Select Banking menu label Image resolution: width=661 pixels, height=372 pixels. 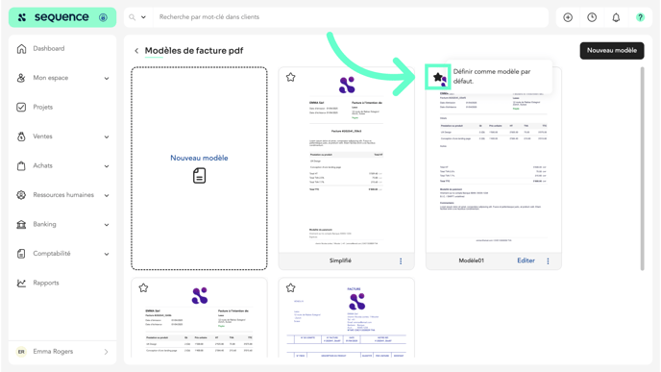pyautogui.click(x=44, y=224)
